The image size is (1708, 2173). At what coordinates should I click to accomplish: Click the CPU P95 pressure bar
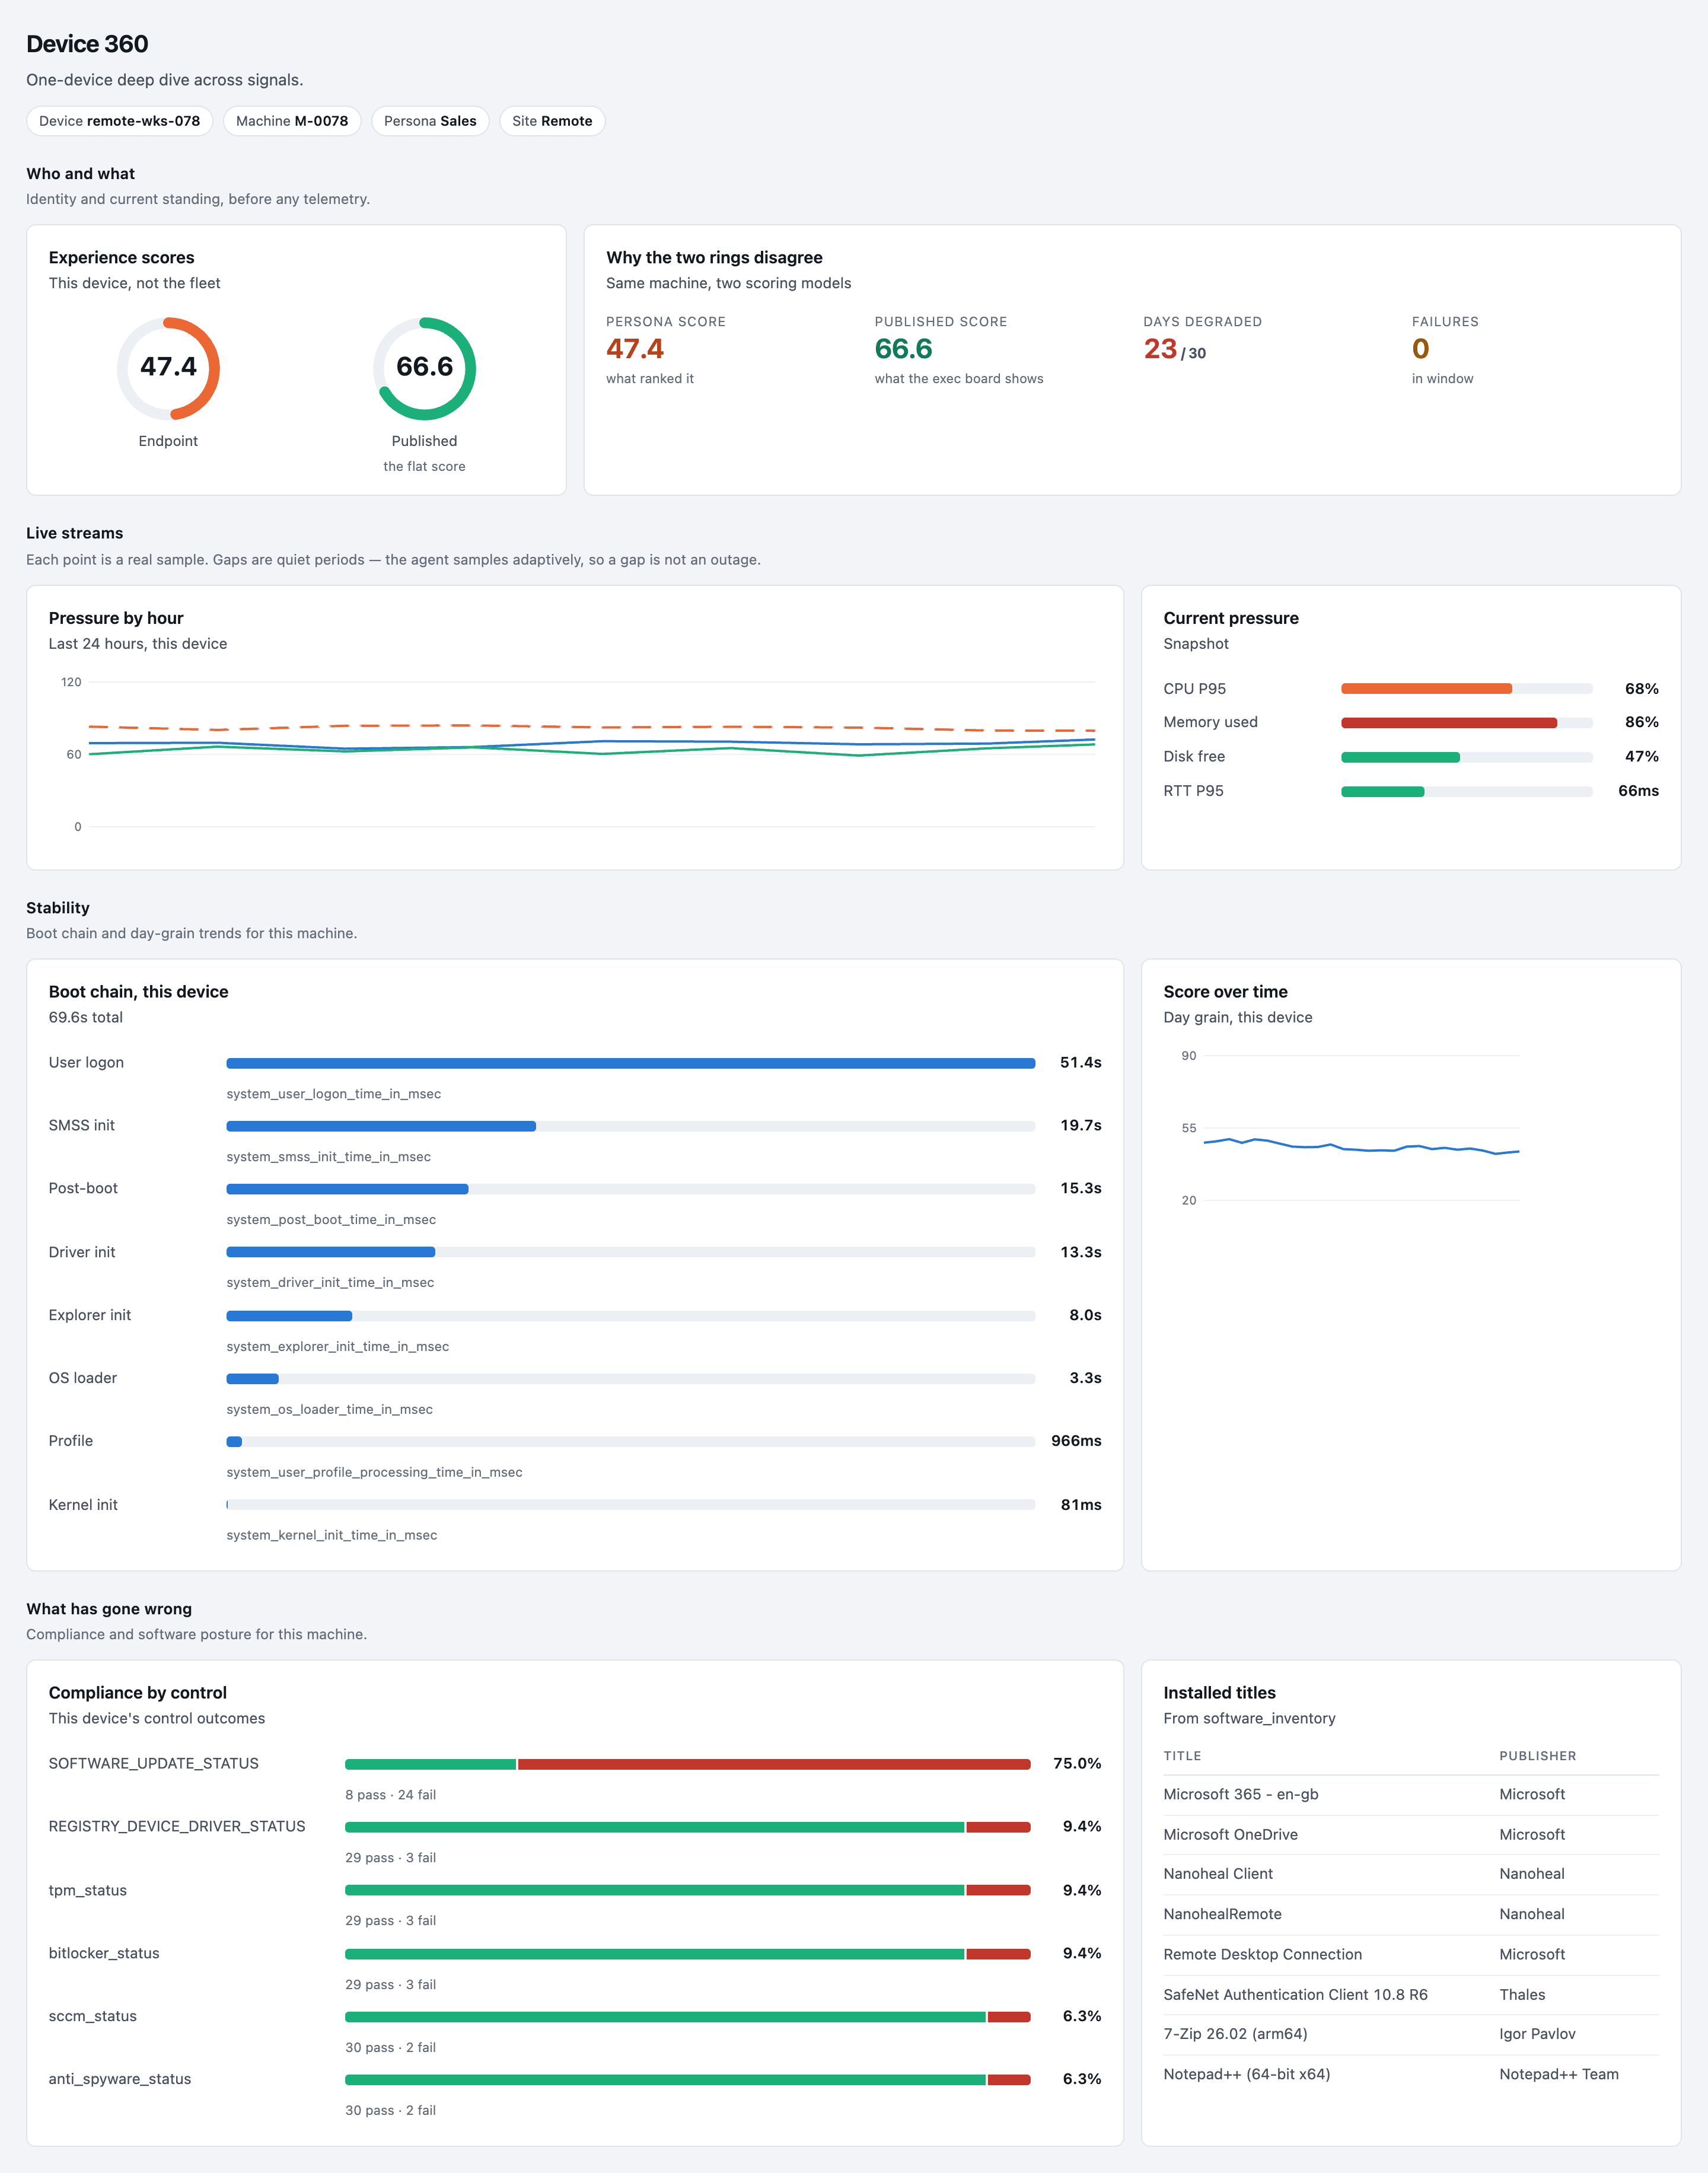point(1466,689)
